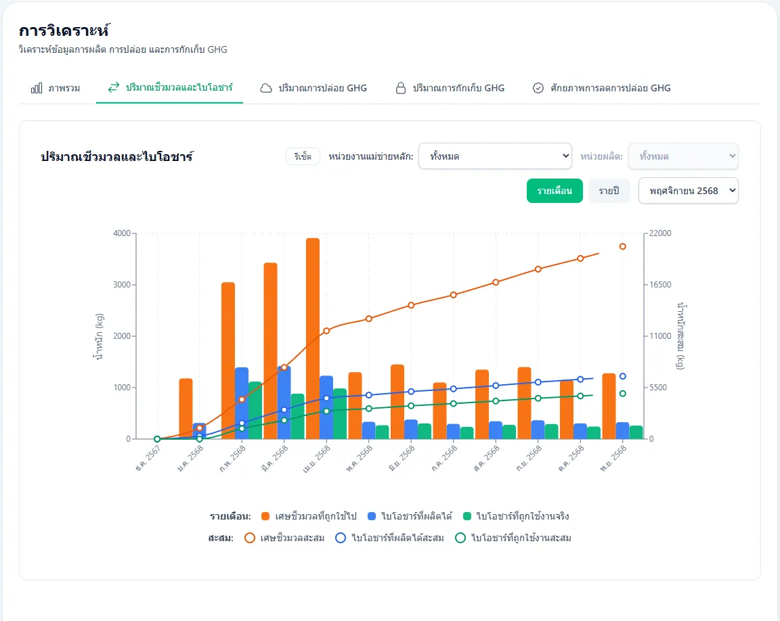The image size is (780, 621).
Task: Click the chart title ปริมาณชีวมวลและไบโอชาร์
Action: coord(117,156)
